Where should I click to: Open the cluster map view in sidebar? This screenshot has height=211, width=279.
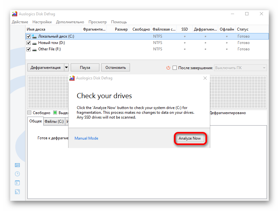coord(17,165)
